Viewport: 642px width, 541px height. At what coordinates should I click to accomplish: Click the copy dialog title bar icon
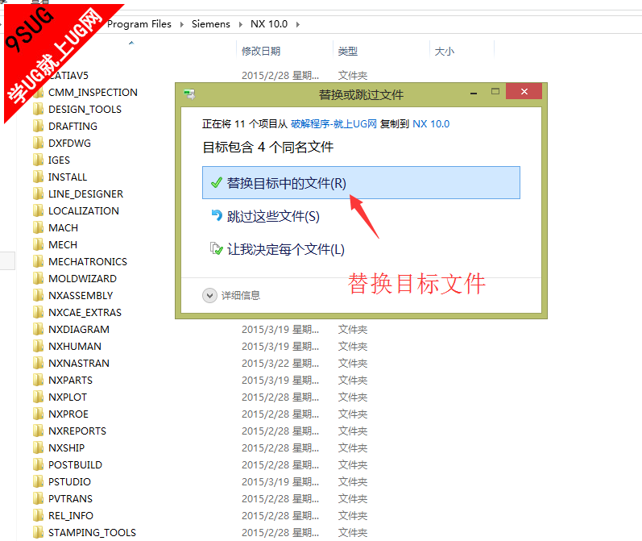coord(189,94)
